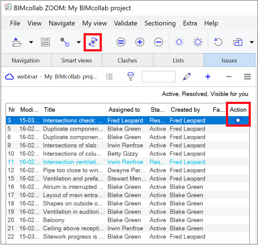The height and width of the screenshot is (245, 258).
Task: Click the connect nodes toolbar icon
Action: pos(65,42)
